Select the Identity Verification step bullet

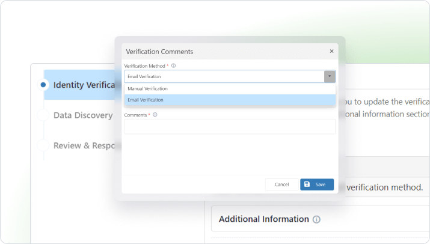tap(43, 85)
